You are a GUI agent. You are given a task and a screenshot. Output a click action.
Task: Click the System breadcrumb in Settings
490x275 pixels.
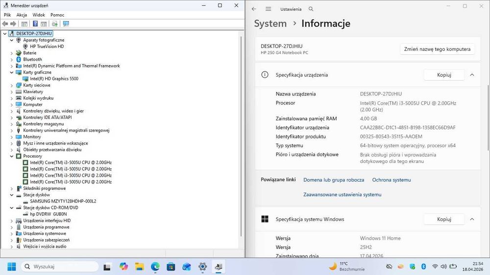pyautogui.click(x=270, y=23)
